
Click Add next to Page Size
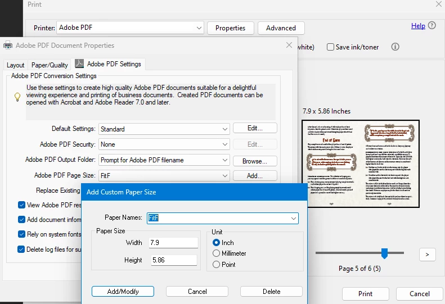coord(255,175)
